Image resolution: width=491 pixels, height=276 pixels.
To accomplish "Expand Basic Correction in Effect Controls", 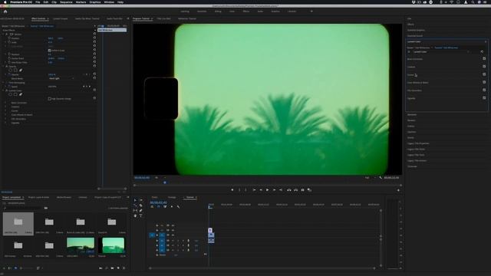I will pos(5,103).
